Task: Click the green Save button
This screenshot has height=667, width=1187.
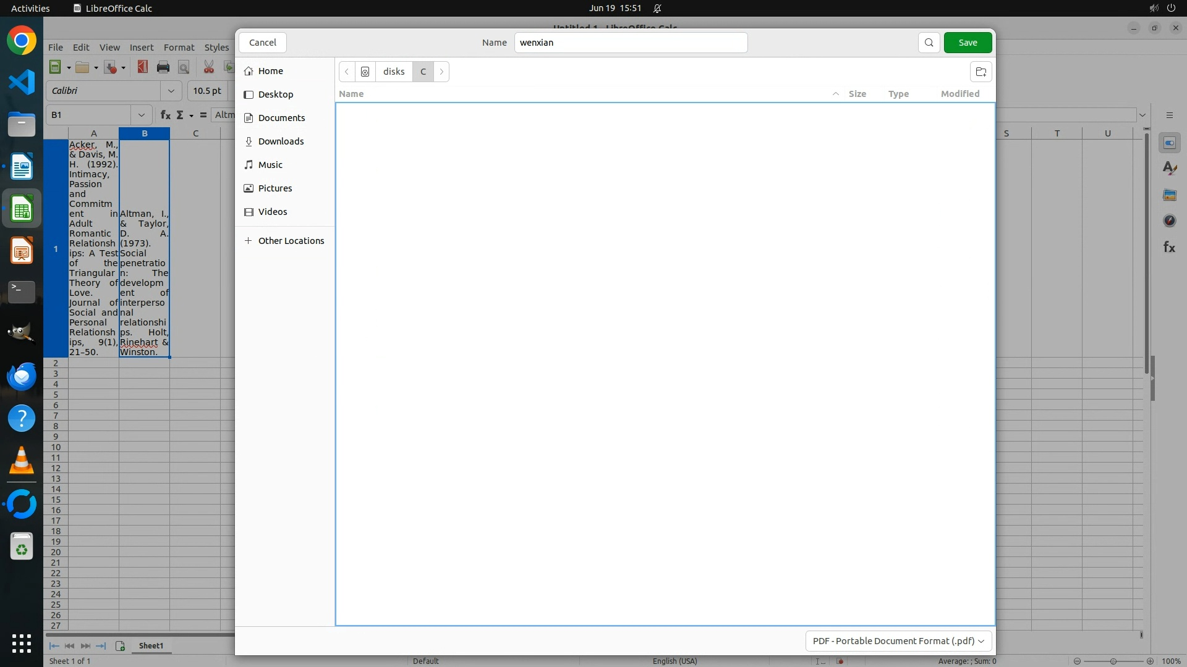Action: click(968, 43)
